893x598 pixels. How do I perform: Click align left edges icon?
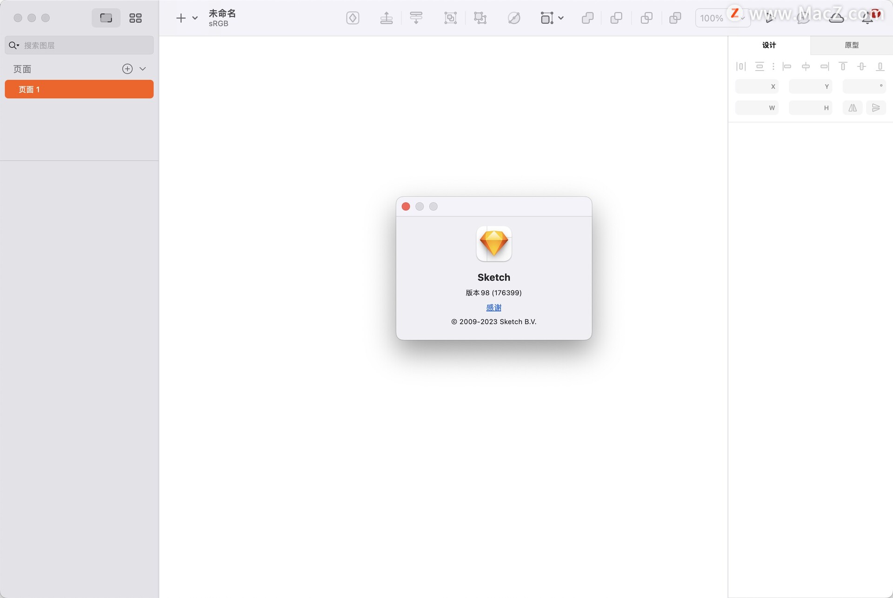[787, 66]
